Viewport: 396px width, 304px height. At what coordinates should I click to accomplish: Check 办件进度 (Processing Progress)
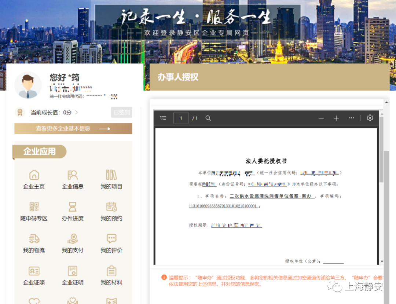tap(72, 211)
